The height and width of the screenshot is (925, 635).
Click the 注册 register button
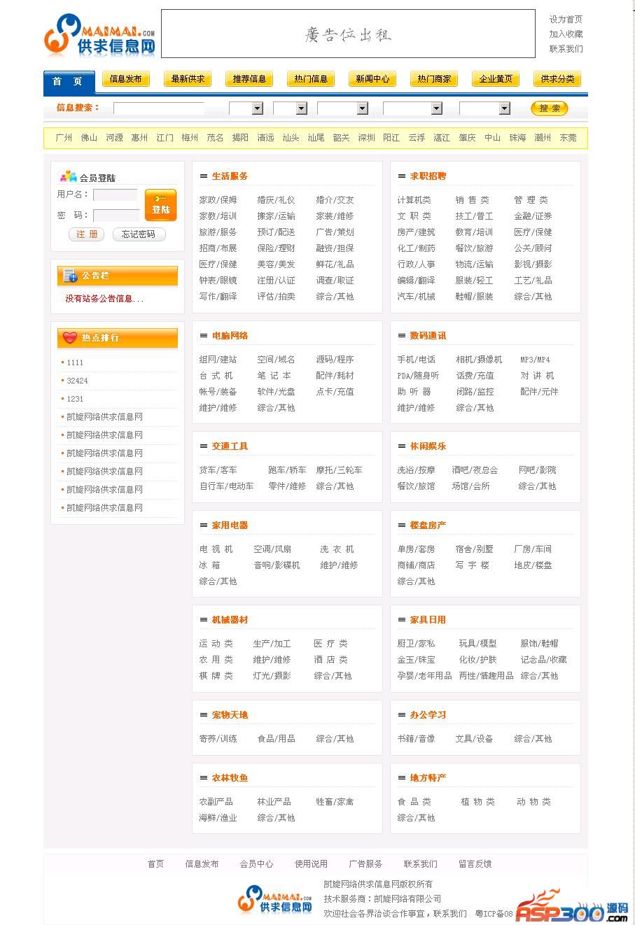(x=86, y=234)
